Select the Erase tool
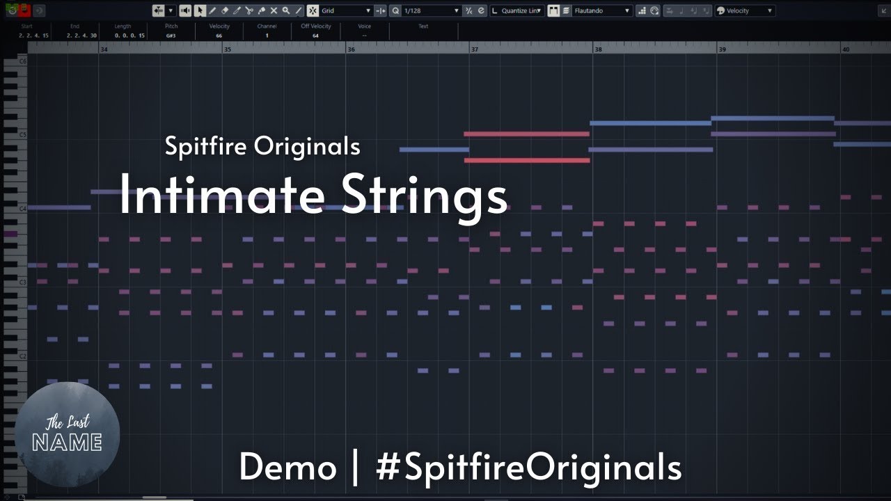Screen dimensions: 891x501 pos(225,10)
